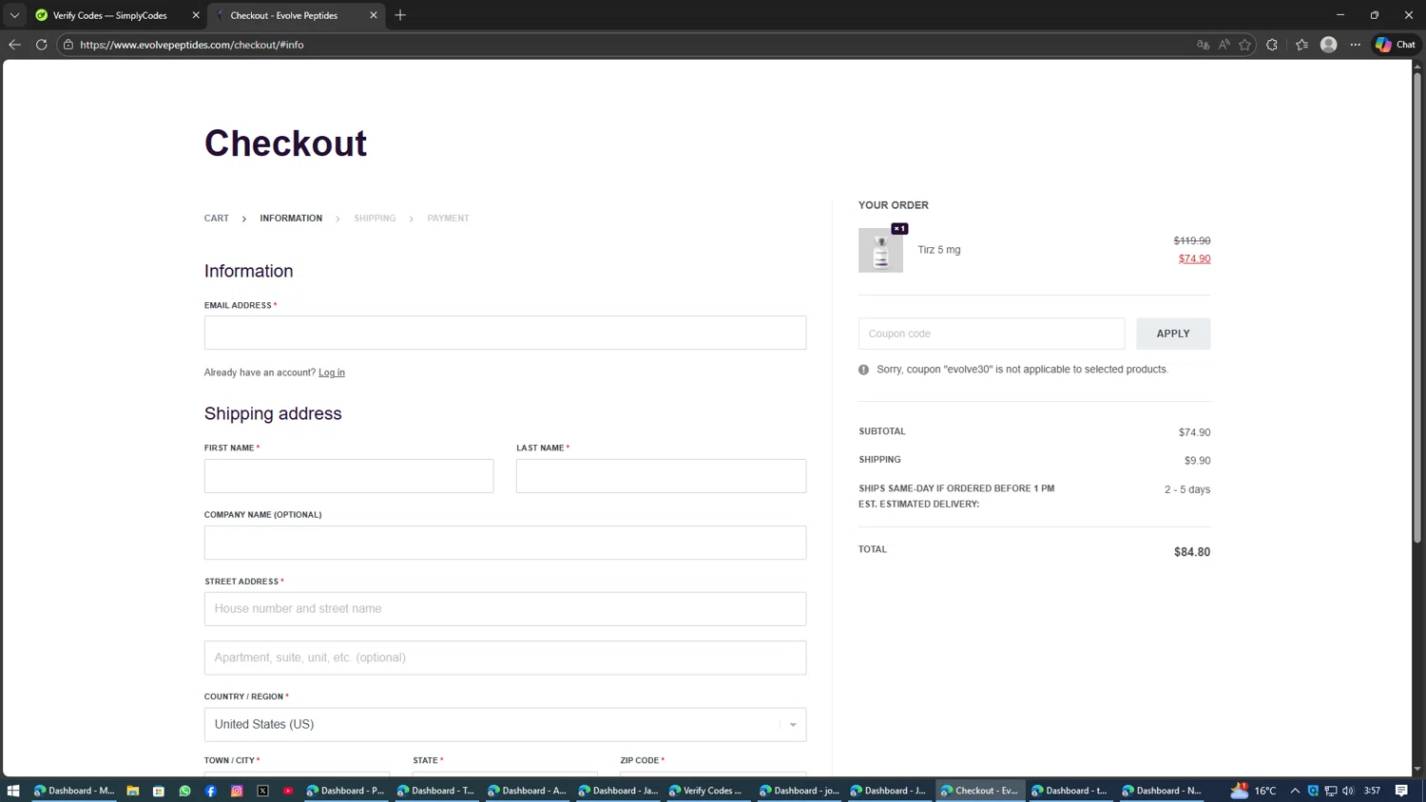
Task: Click the $74.90 sale price
Action: click(1194, 258)
